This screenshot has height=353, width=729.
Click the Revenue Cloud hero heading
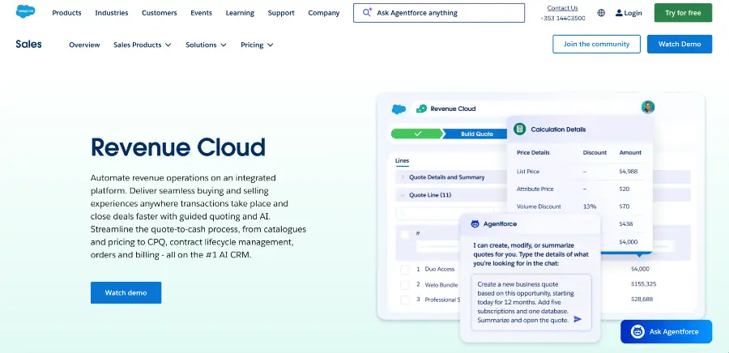tap(178, 147)
